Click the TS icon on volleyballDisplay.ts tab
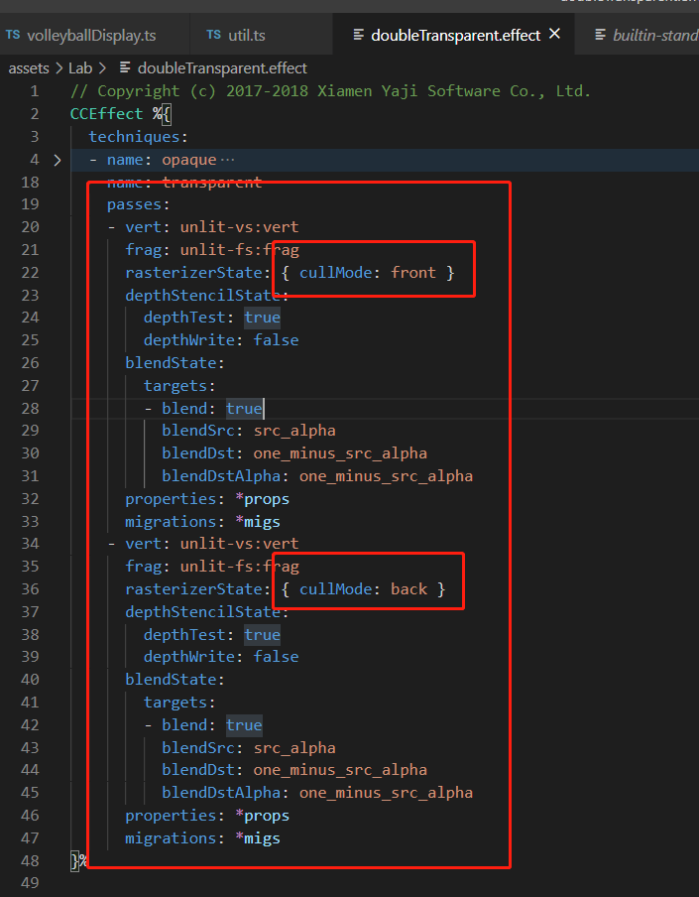Image resolution: width=699 pixels, height=897 pixels. [x=13, y=36]
